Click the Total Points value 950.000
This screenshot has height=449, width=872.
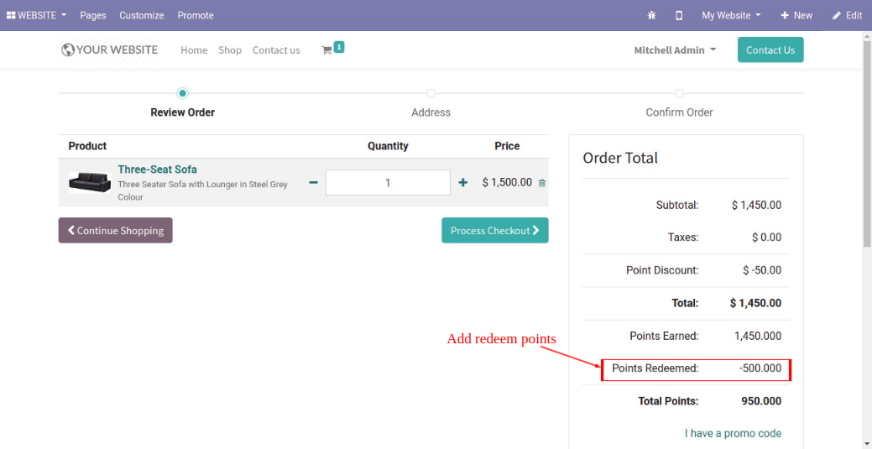pyautogui.click(x=761, y=401)
